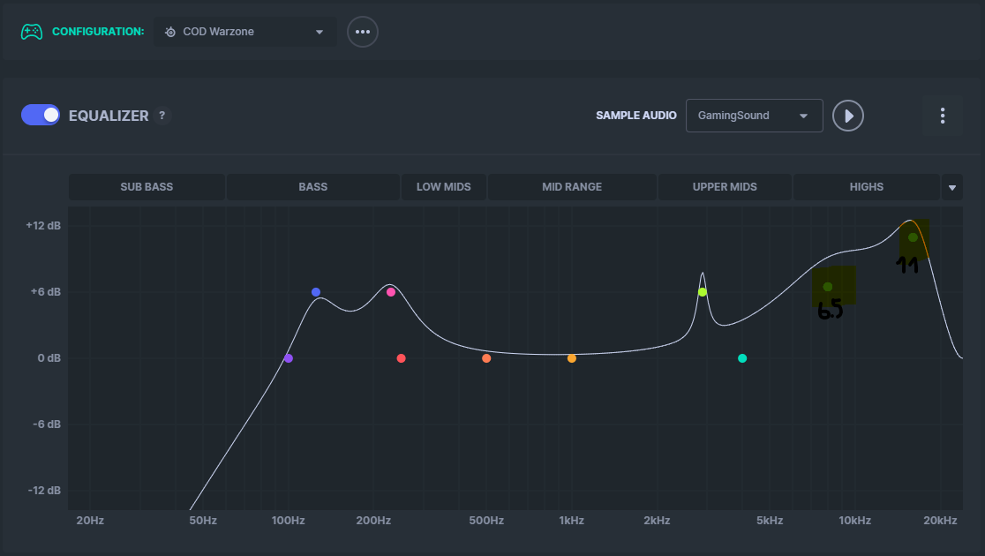This screenshot has height=556, width=985.
Task: Expand the frequency band arrow after HIGHS
Action: (x=952, y=187)
